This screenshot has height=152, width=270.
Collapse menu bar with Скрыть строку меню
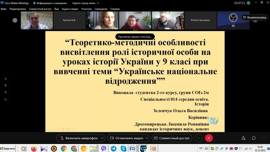86,3
